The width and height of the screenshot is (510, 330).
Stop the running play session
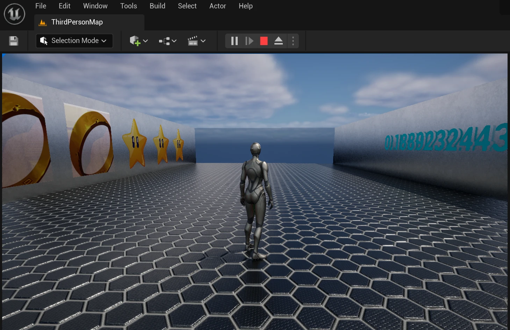(x=264, y=41)
